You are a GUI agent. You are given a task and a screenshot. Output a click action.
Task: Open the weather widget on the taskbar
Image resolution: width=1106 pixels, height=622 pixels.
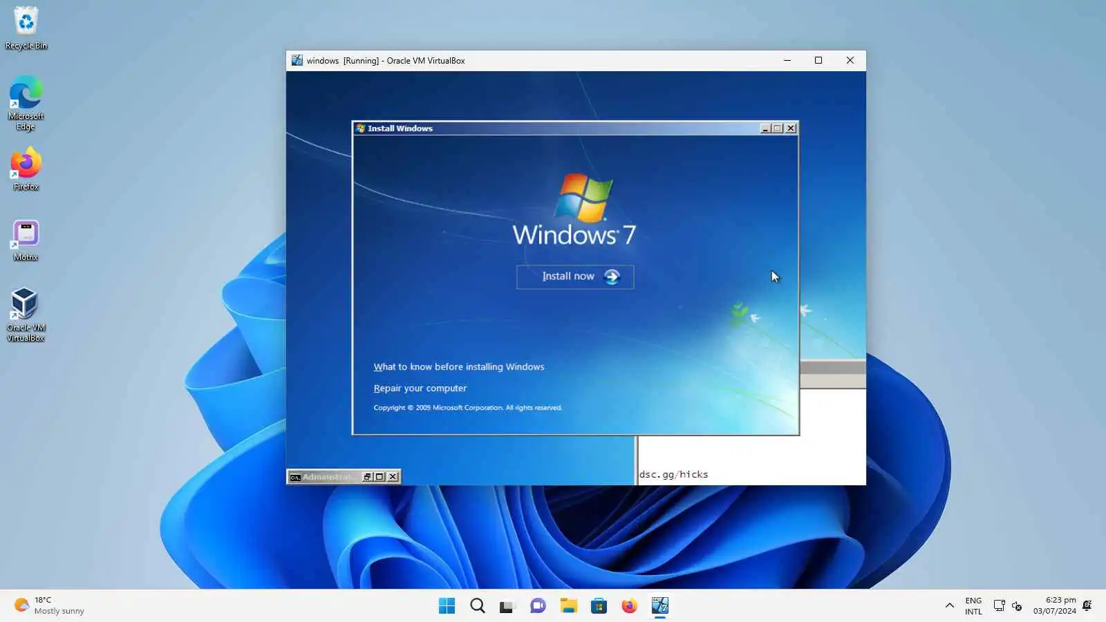click(49, 605)
